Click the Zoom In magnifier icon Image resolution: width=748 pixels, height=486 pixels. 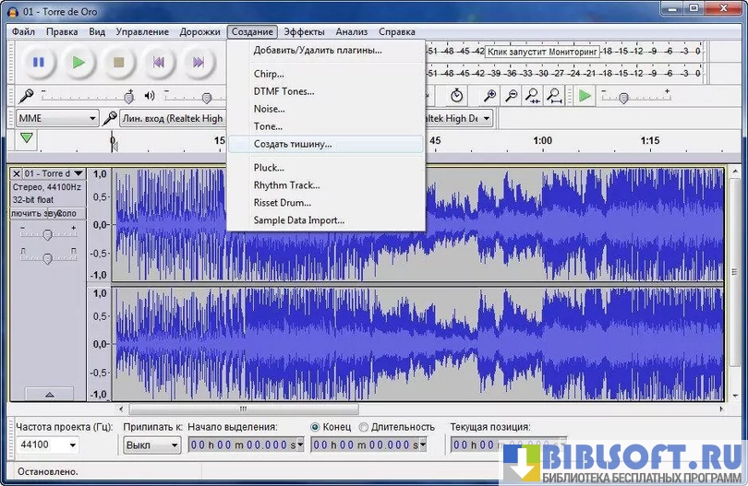pos(489,95)
